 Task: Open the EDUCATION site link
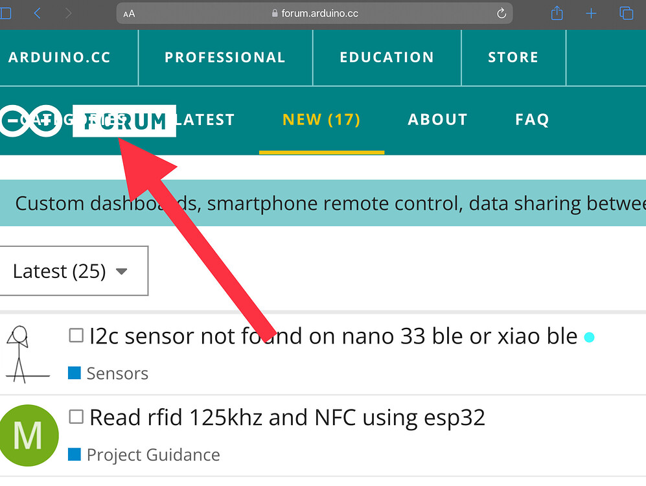click(x=386, y=57)
